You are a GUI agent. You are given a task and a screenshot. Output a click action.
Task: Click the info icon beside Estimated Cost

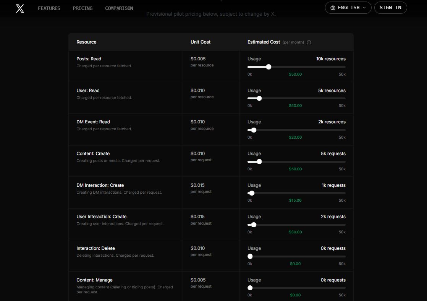pyautogui.click(x=309, y=42)
